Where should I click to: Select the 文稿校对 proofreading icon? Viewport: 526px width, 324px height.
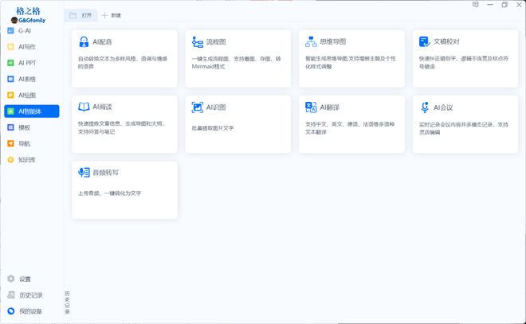(x=426, y=41)
